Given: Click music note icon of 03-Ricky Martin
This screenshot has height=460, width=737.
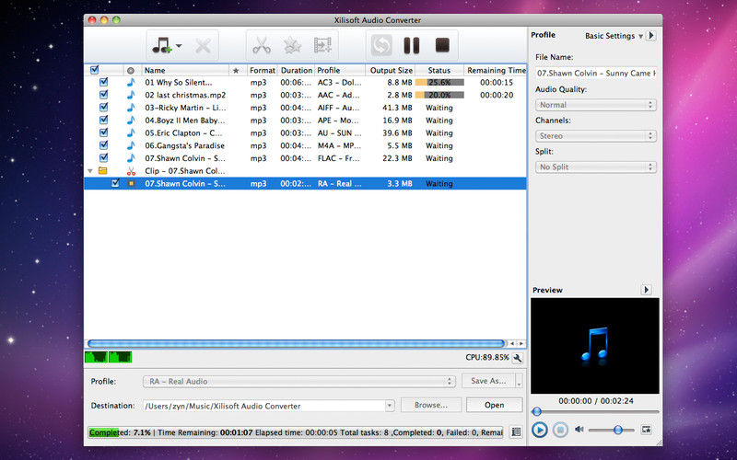Looking at the screenshot, I should point(131,108).
